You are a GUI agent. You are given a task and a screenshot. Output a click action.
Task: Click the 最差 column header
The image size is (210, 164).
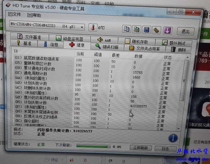(116, 55)
